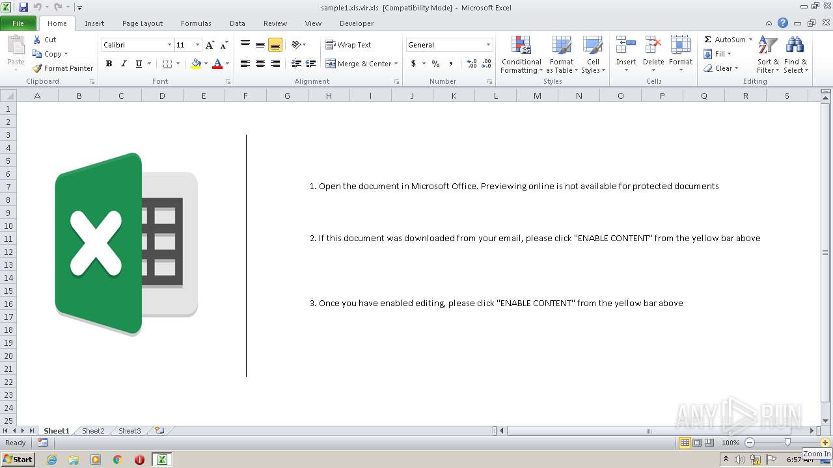The width and height of the screenshot is (833, 468).
Task: Open Merge & Center dropdown arrow
Action: click(x=396, y=64)
